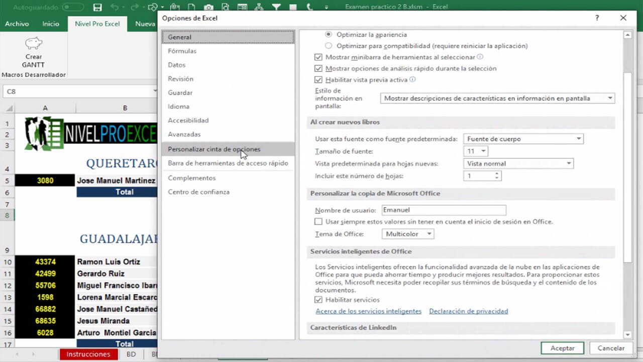The height and width of the screenshot is (362, 643).
Task: Open Personalizar cinta de opciones category
Action: [228, 149]
